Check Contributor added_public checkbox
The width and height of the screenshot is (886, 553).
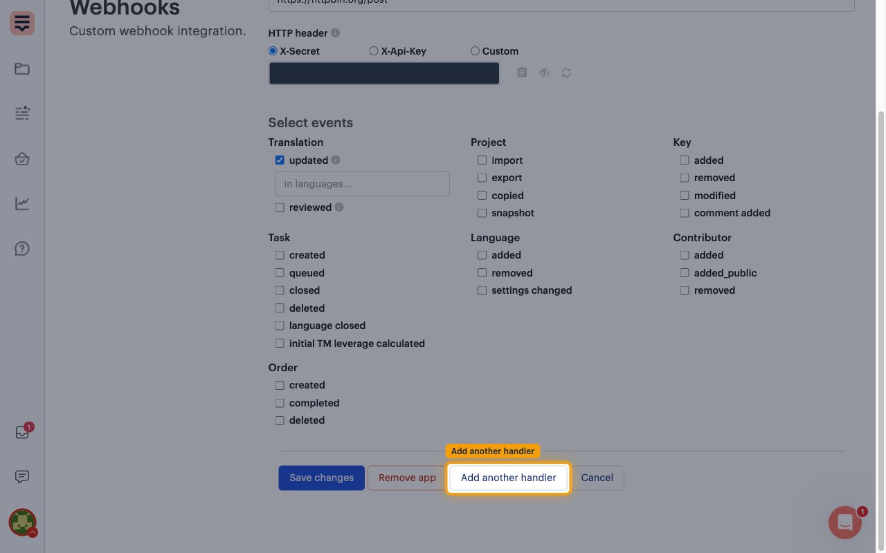tap(685, 273)
